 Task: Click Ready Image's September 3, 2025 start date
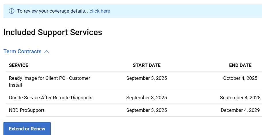pos(146,78)
